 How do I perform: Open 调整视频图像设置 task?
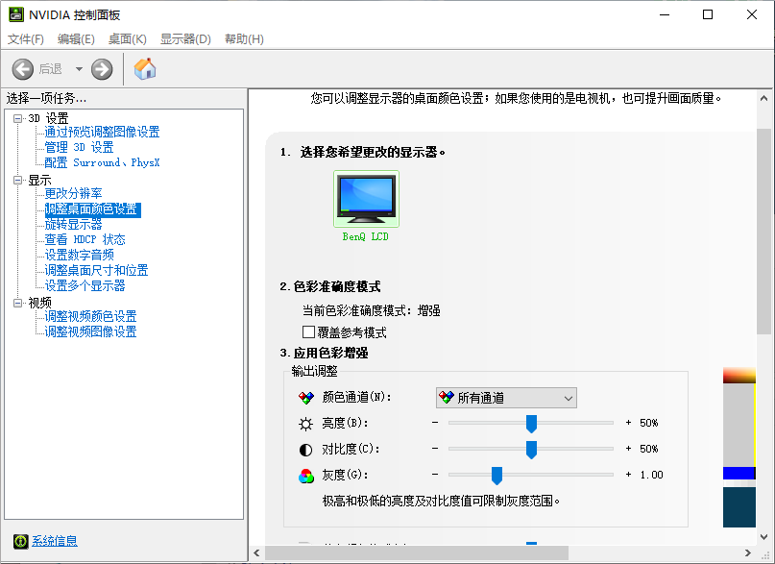91,331
